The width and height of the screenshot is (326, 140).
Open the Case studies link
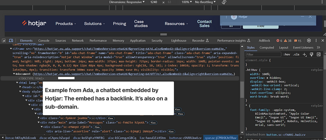[141, 24]
